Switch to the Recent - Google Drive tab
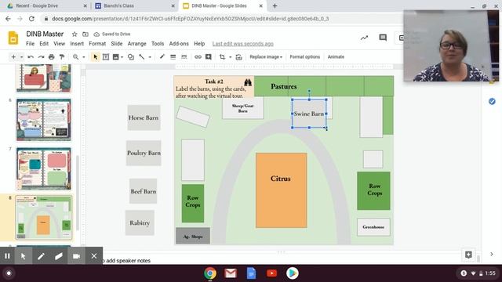 pyautogui.click(x=47, y=5)
